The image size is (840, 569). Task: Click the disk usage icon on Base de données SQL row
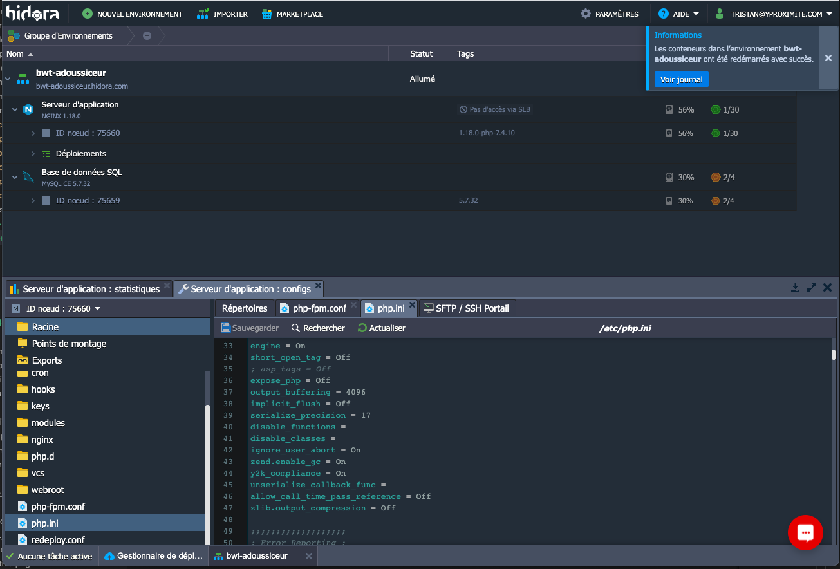tap(669, 178)
